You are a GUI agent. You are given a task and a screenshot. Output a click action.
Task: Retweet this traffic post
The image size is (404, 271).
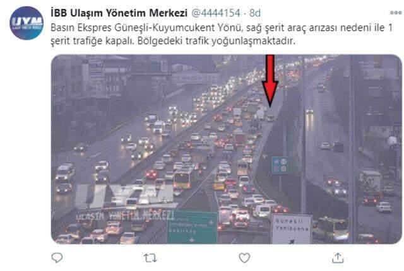pos(150,258)
